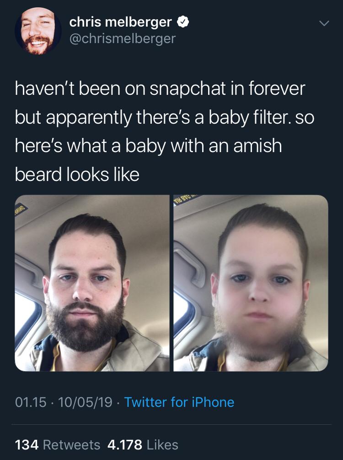Open the chris melberger display name

click(x=120, y=22)
